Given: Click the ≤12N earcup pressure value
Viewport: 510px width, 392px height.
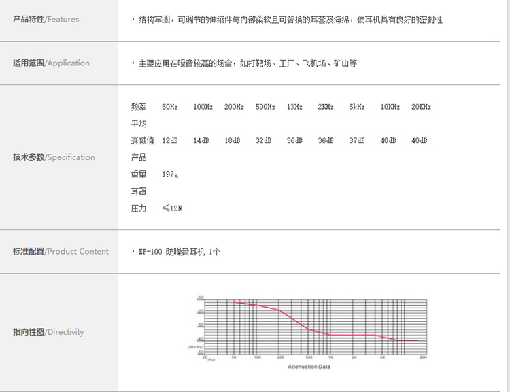Looking at the screenshot, I should [x=172, y=208].
